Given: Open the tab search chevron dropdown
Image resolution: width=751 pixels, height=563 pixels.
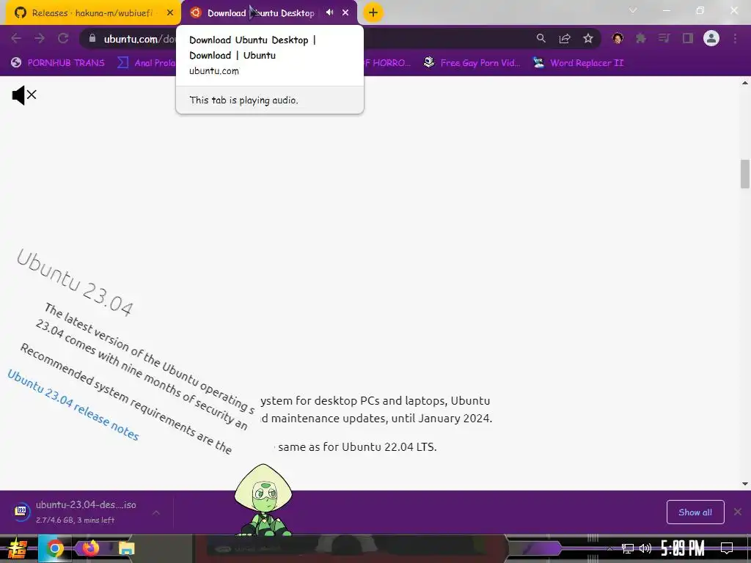Looking at the screenshot, I should [633, 10].
